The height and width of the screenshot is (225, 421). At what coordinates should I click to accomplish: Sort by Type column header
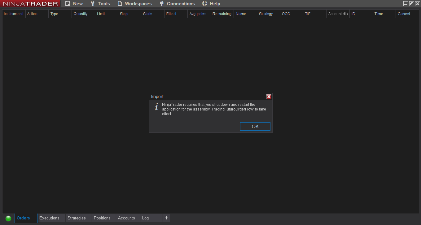60,14
